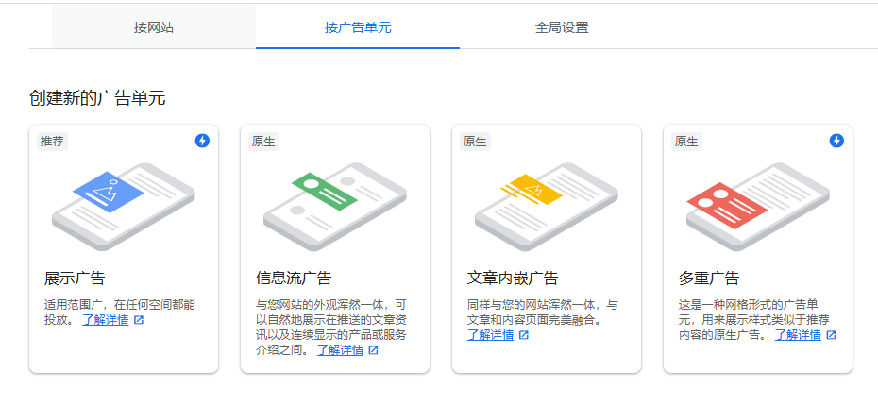The image size is (878, 405).
Task: Choose the 多重广告 card title
Action: point(709,278)
